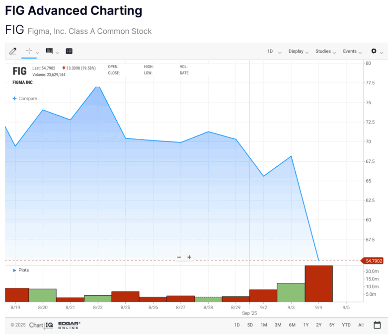The height and width of the screenshot is (335, 388).
Task: Expand the crosshair options chevron
Action: (x=38, y=53)
